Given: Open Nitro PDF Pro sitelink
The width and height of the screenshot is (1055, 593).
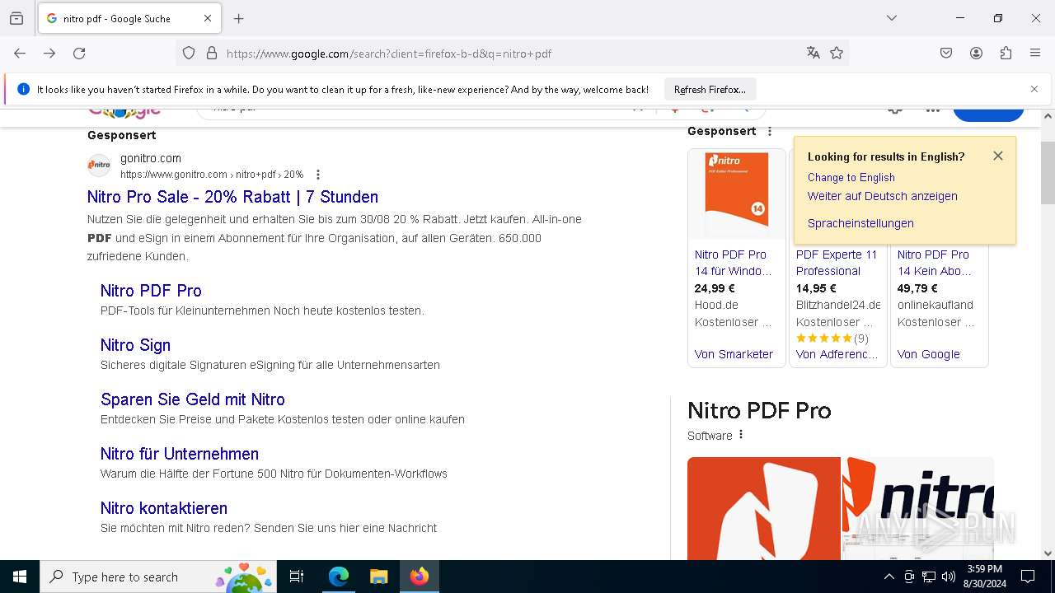Looking at the screenshot, I should click(151, 291).
